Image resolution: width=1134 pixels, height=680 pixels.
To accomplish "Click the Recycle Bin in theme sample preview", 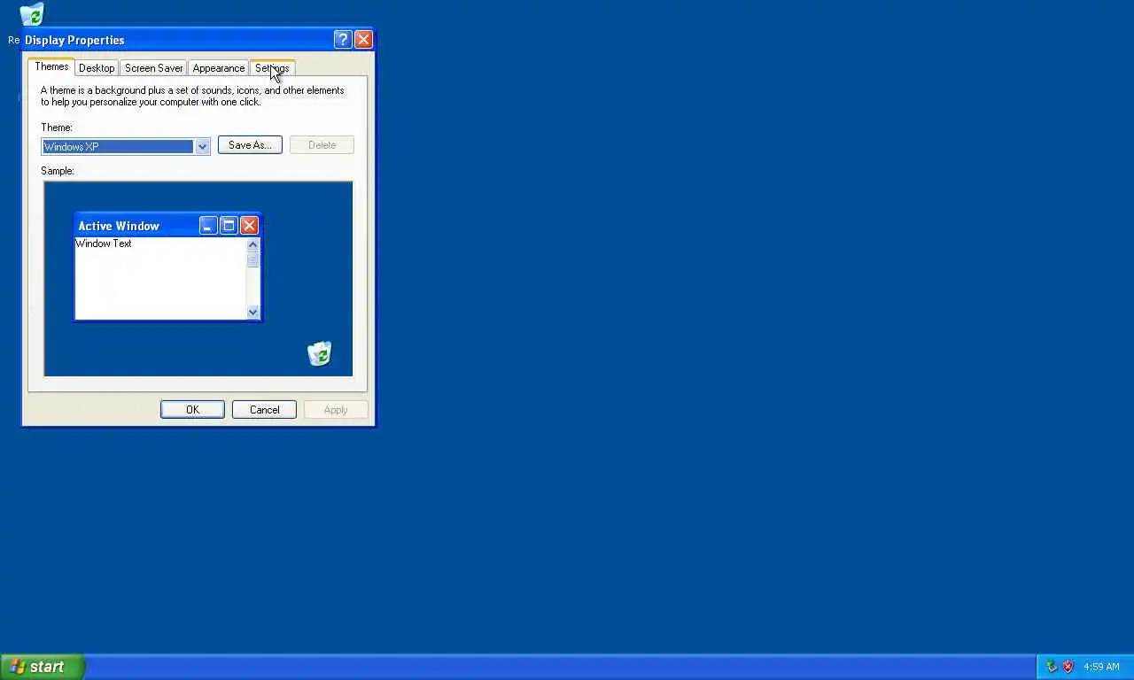I will point(319,353).
